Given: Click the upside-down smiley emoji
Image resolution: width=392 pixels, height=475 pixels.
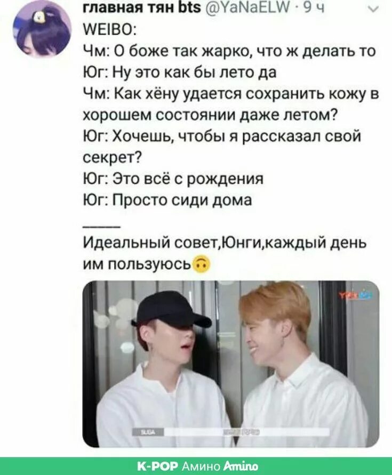Looking at the screenshot, I should (202, 265).
